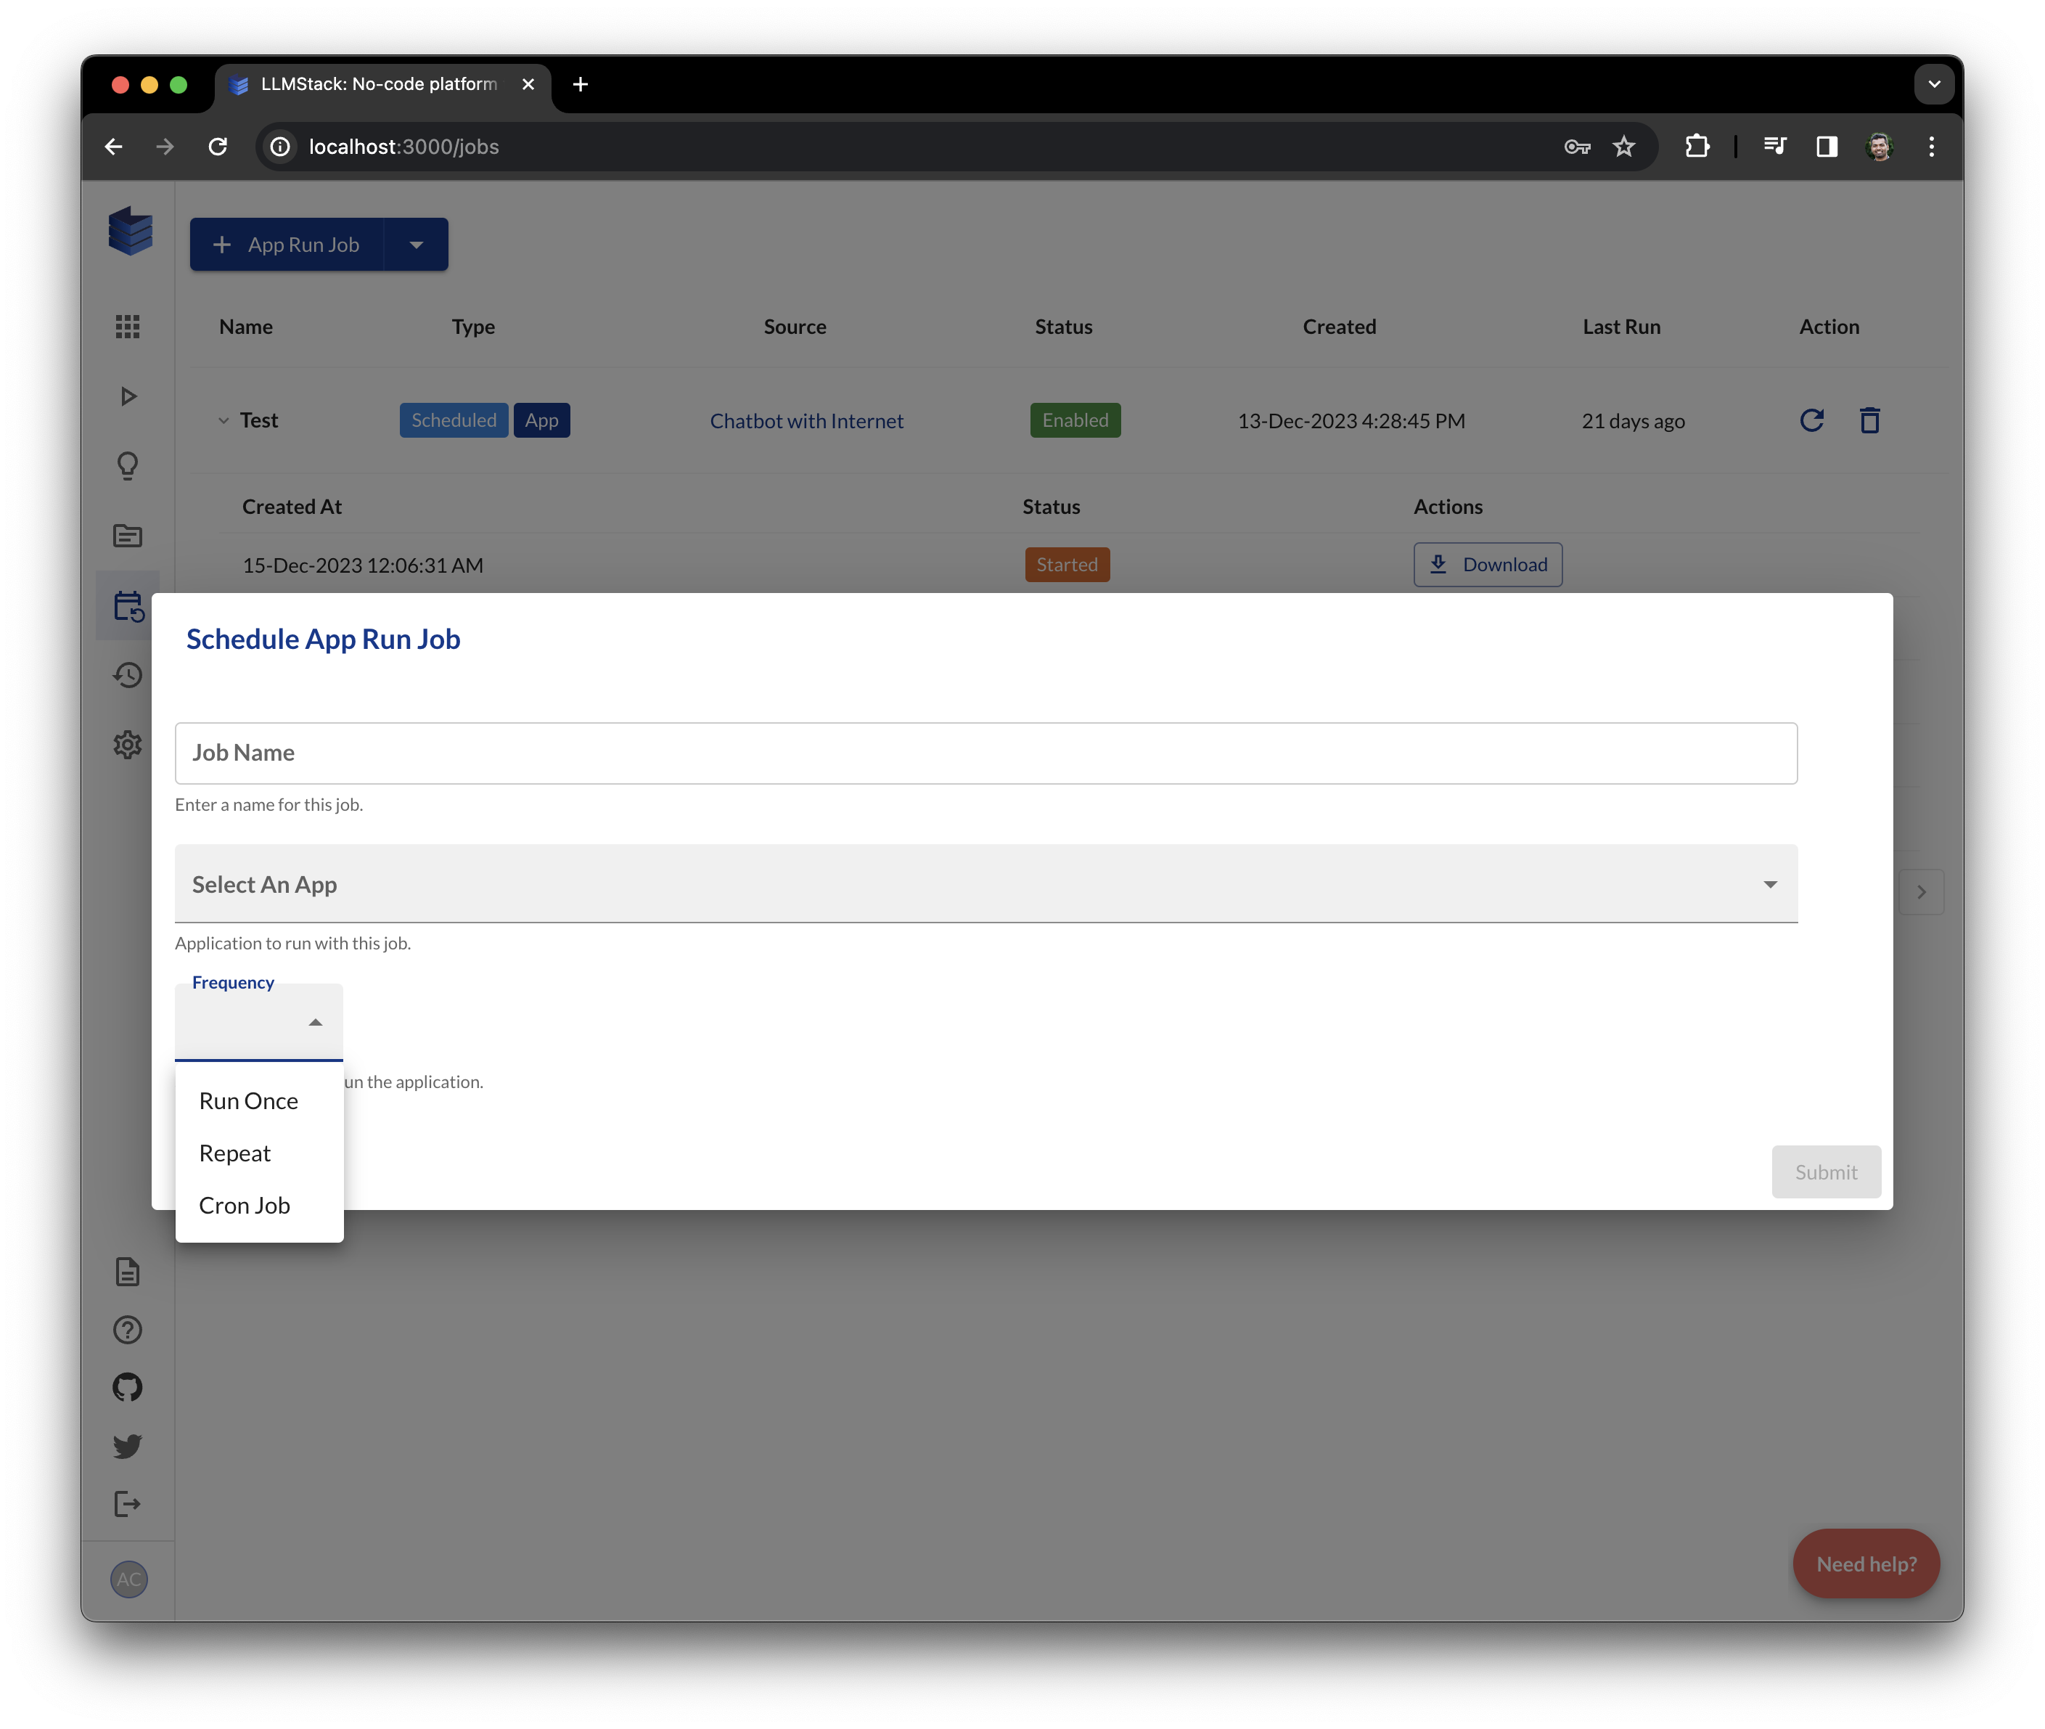Click the lightbulb icon in the sidebar

[x=128, y=465]
